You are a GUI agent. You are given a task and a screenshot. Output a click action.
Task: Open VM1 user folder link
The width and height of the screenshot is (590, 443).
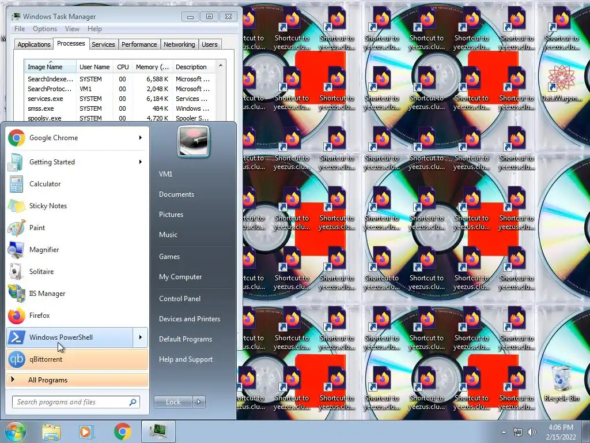tap(165, 174)
